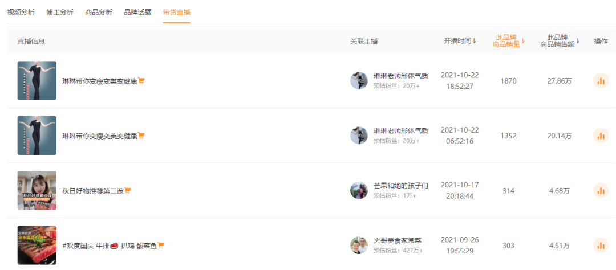Open chart icon for 4.68万 sales row

point(601,190)
